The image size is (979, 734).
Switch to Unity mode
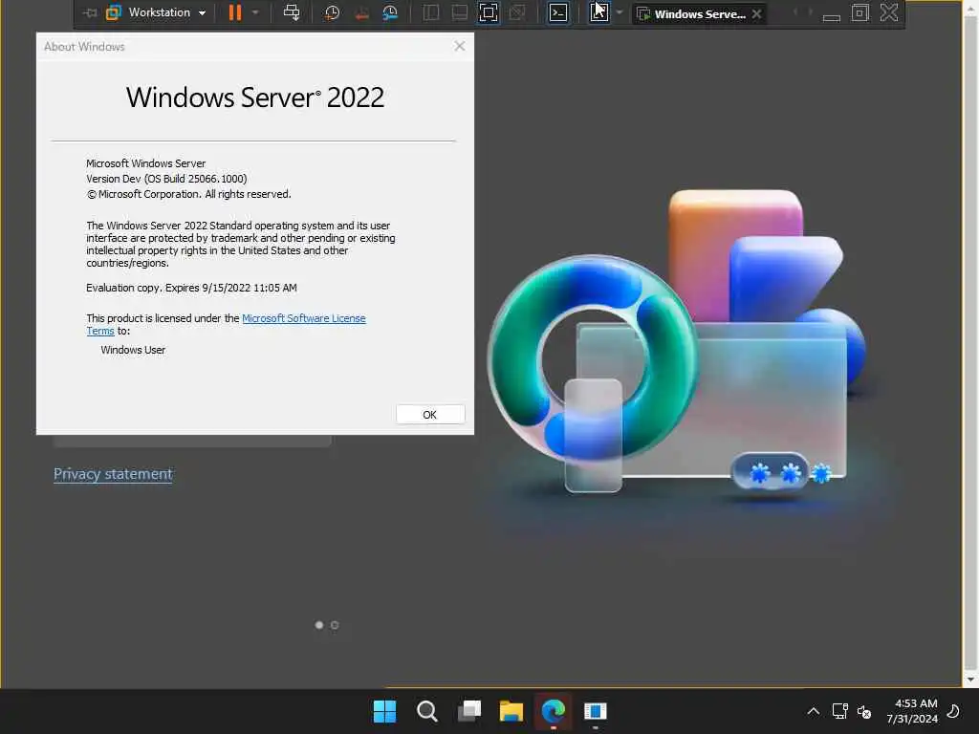(x=517, y=12)
